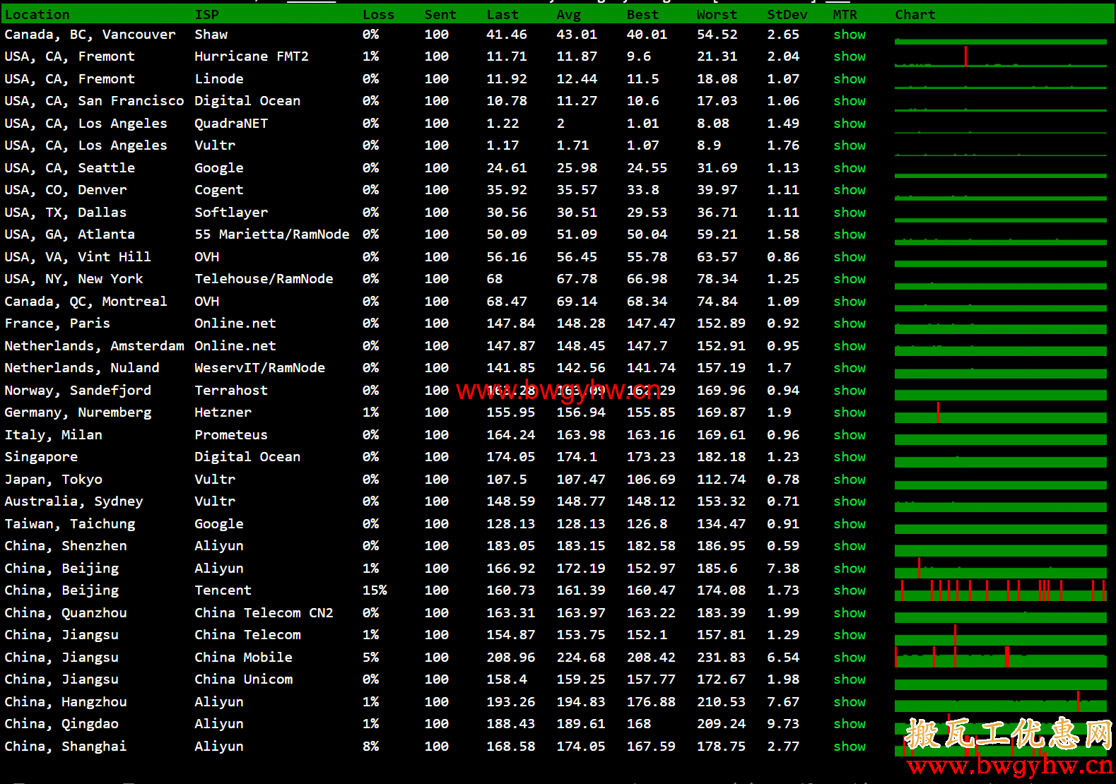Image resolution: width=1116 pixels, height=784 pixels.
Task: Open show for Jiangsu China Unicom
Action: click(849, 679)
